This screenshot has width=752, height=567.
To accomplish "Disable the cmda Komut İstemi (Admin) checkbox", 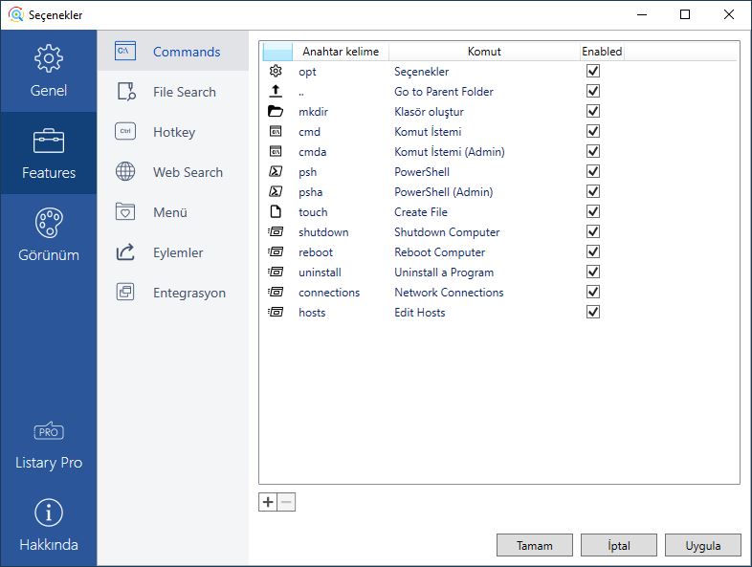I will [593, 151].
